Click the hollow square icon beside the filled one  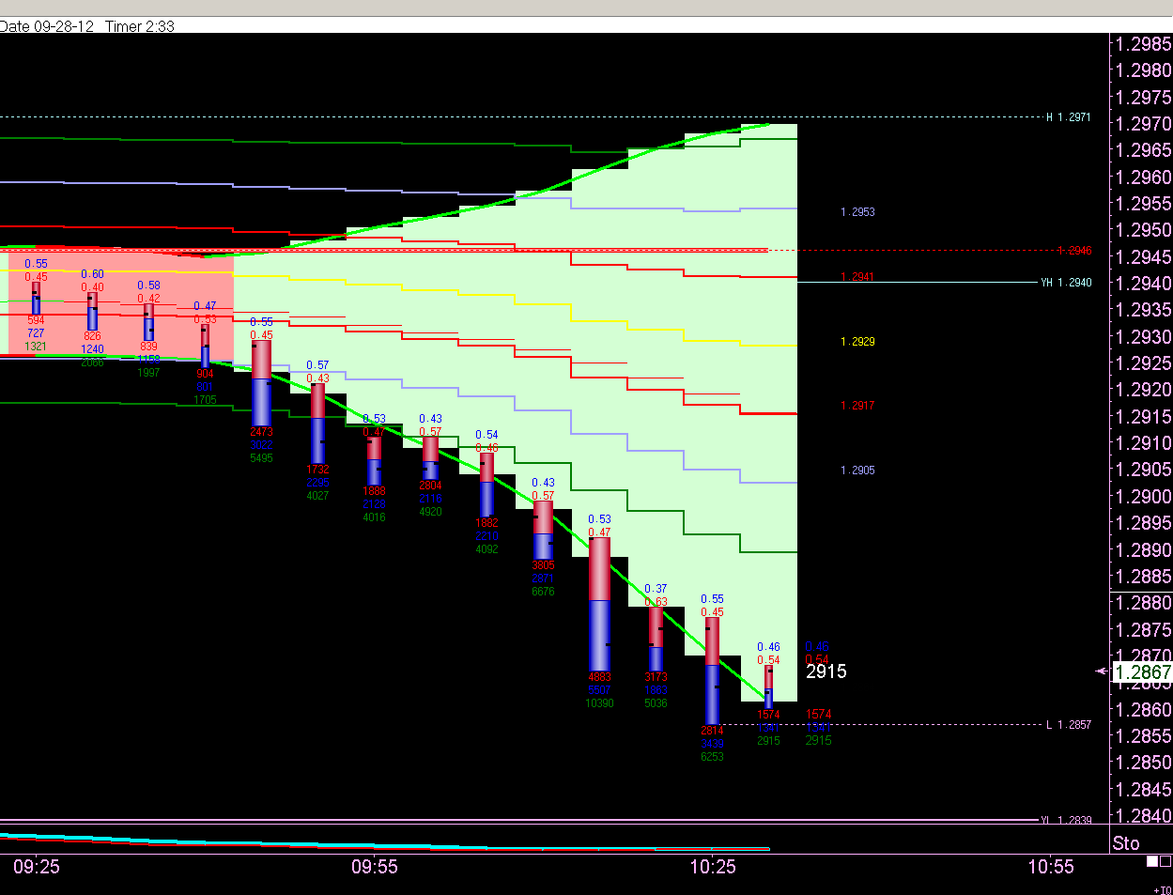tap(1165, 861)
